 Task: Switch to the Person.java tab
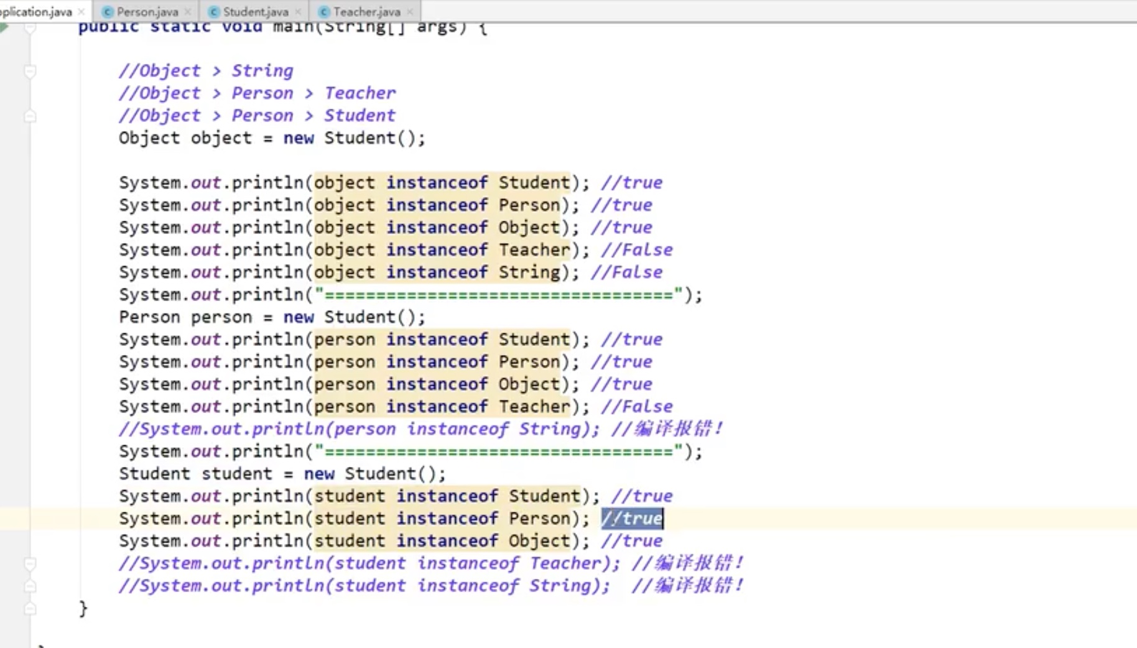tap(147, 12)
